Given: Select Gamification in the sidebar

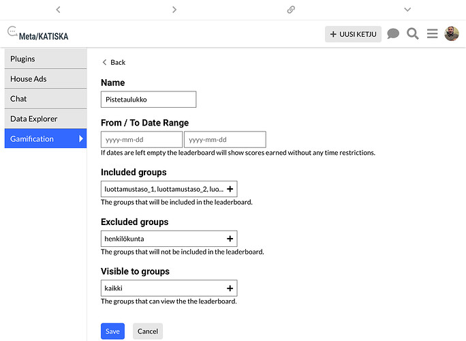Looking at the screenshot, I should (x=46, y=138).
